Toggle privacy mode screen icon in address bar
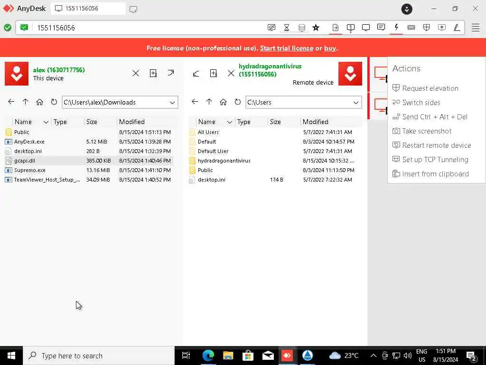 pos(271,28)
